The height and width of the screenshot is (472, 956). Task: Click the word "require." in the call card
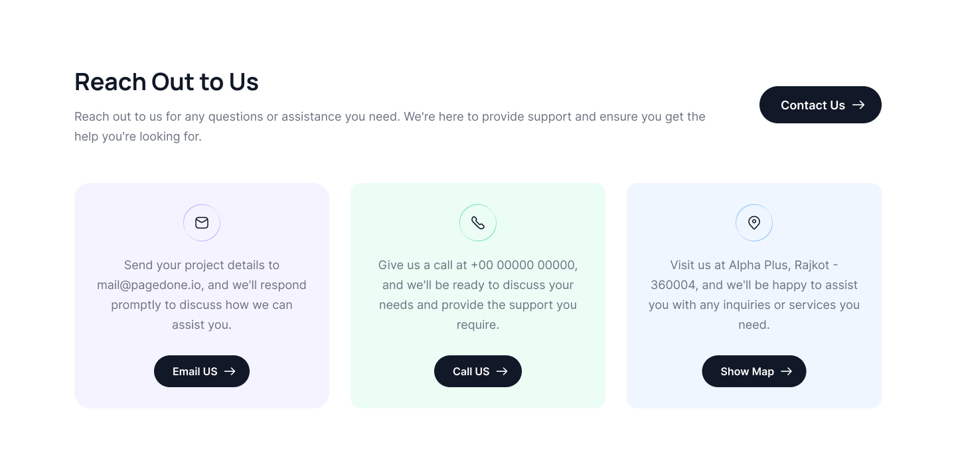click(478, 325)
